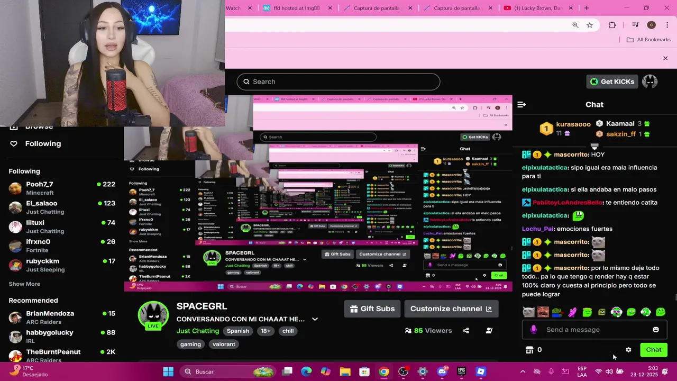This screenshot has height=381, width=677.
Task: Open the emoji picker in the message box
Action: click(x=656, y=330)
